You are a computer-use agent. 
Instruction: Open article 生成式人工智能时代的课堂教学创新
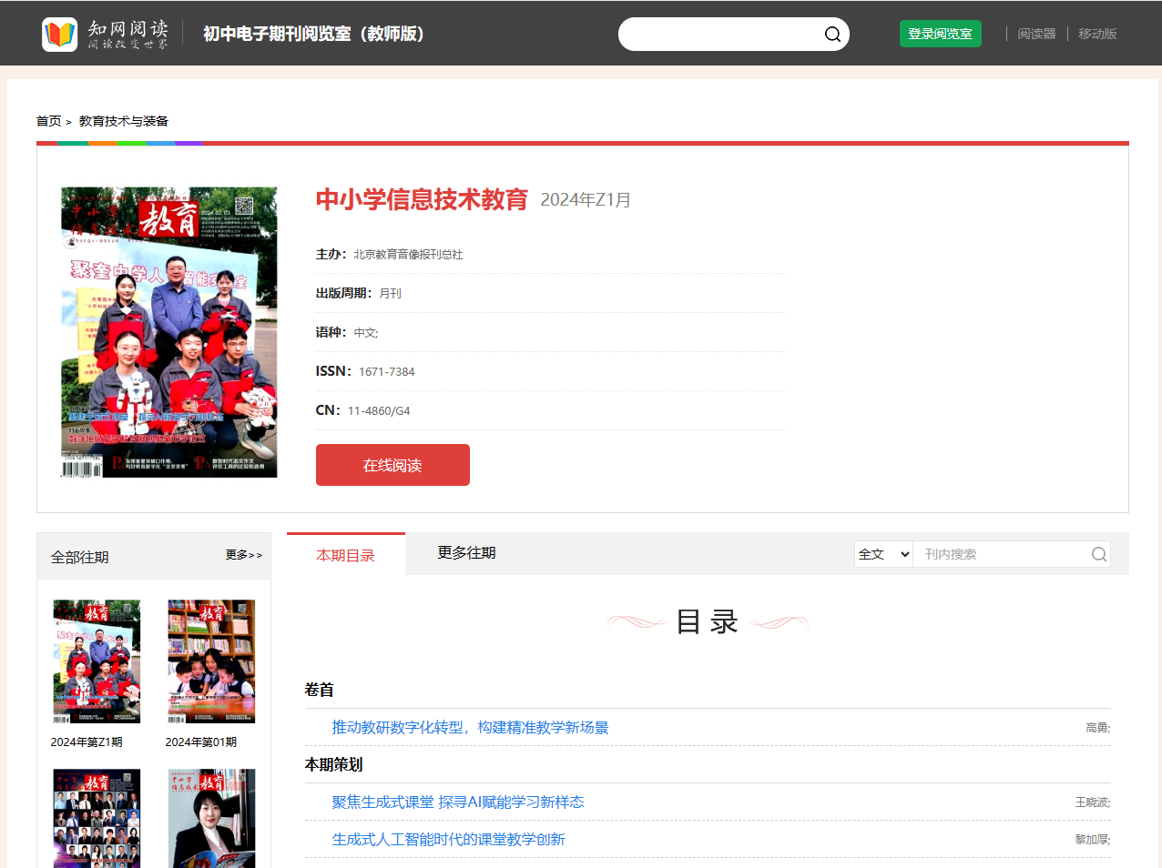click(448, 839)
